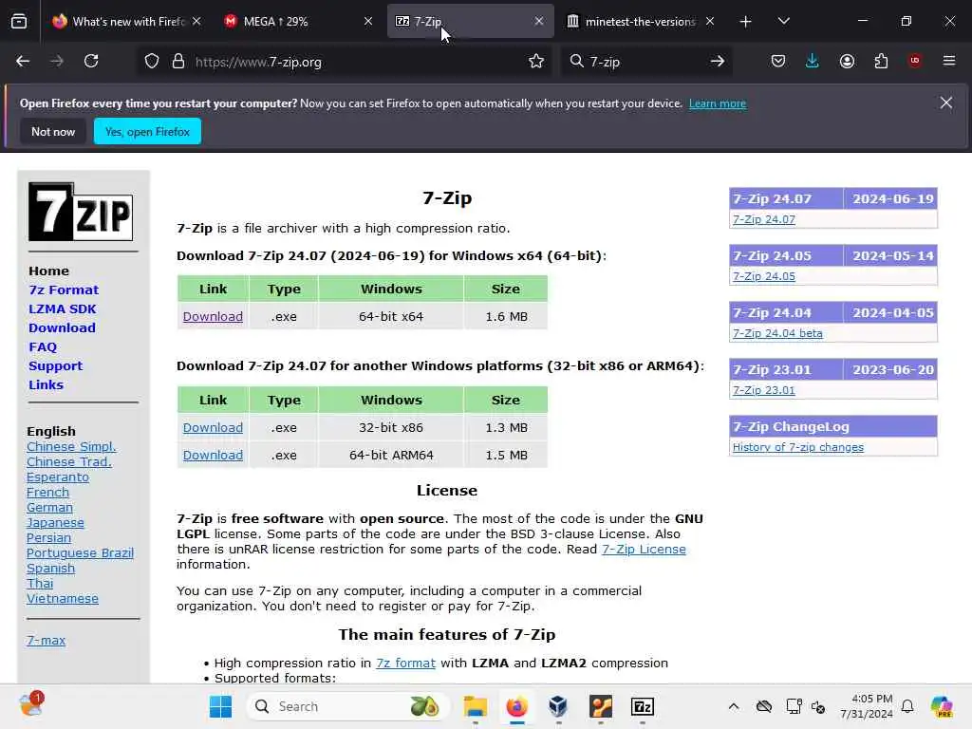
Task: Click the uBlock Origin extension icon
Action: [914, 61]
